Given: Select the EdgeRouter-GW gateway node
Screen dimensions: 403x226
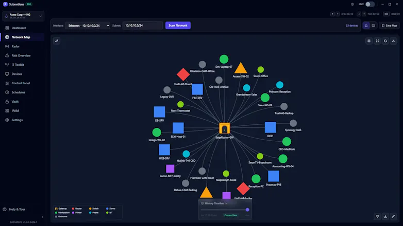Looking at the screenshot, I should [225, 128].
